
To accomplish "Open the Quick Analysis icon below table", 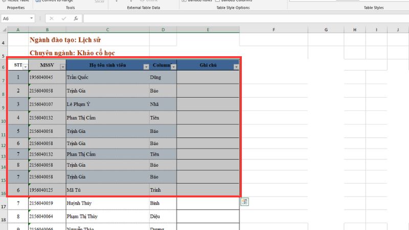I will (x=245, y=202).
